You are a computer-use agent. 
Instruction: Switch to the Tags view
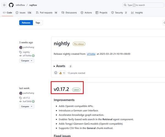click(38, 23)
